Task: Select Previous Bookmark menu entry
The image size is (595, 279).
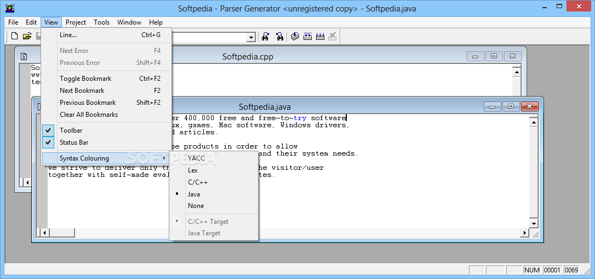Action: 107,103
